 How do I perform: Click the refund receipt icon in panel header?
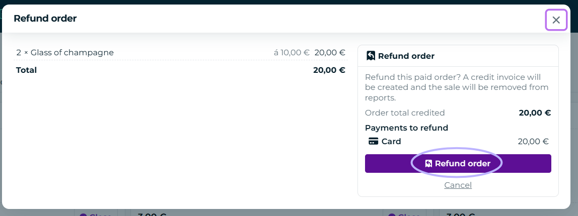tap(371, 56)
